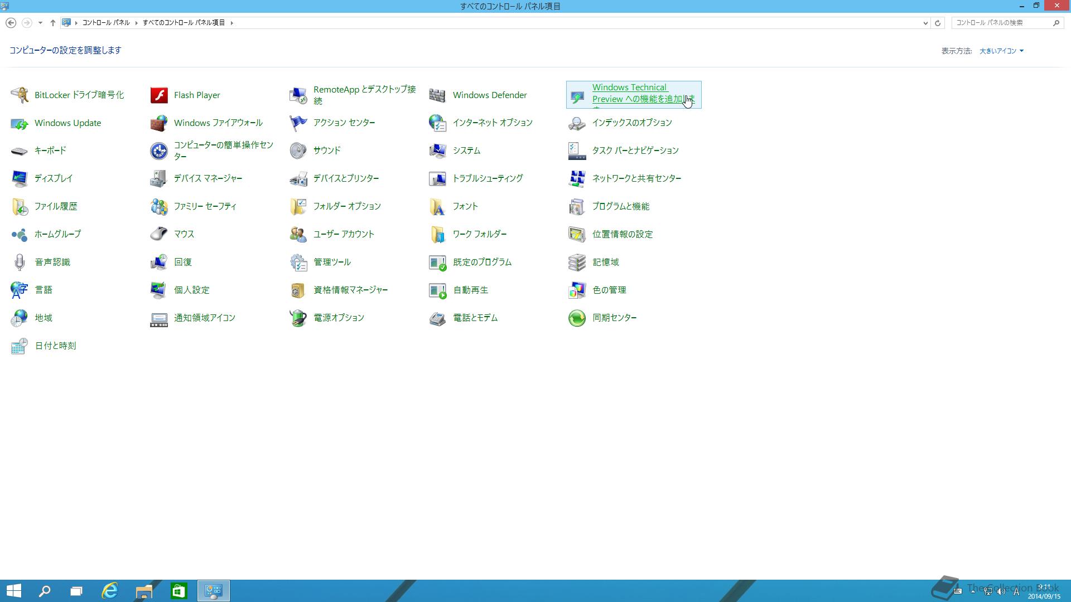This screenshot has height=602, width=1071.
Task: Open the 表示方法 大きいアイコン dropdown
Action: [x=1002, y=51]
